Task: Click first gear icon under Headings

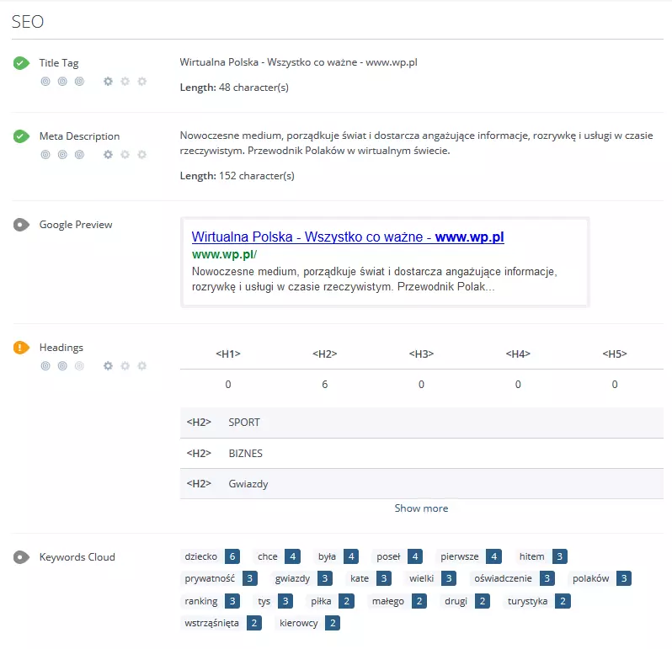Action: click(108, 366)
